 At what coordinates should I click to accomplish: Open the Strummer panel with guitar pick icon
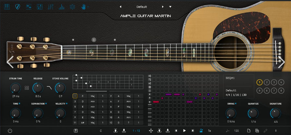tap(17, 7)
